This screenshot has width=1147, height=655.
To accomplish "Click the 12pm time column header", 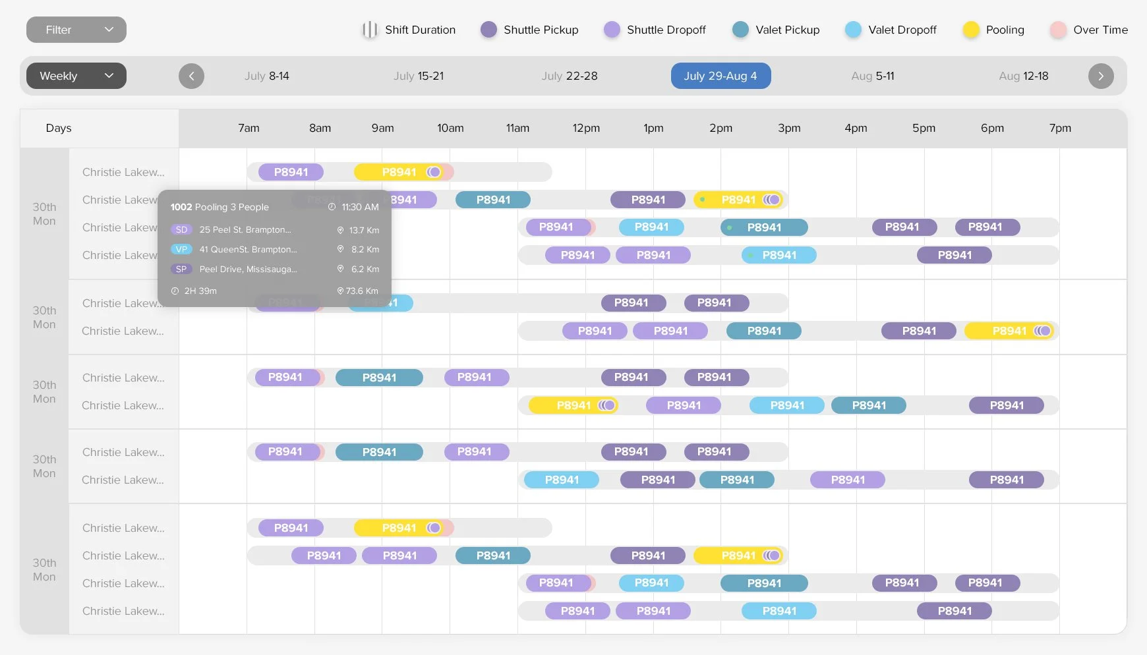I will (586, 128).
